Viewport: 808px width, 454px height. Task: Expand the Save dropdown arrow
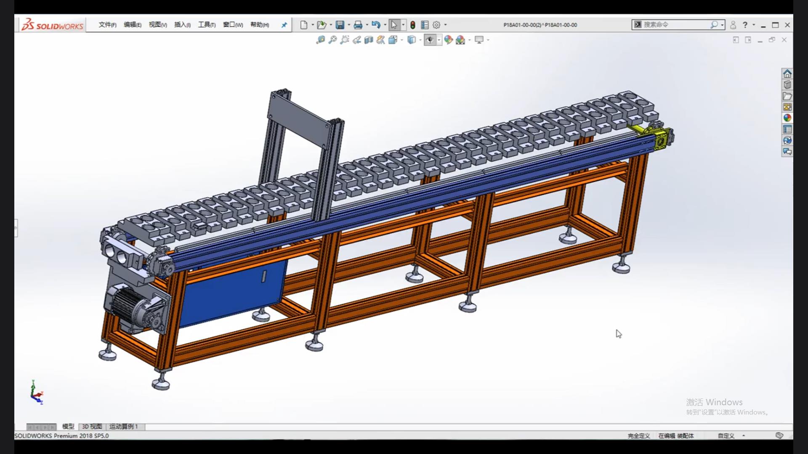[349, 25]
